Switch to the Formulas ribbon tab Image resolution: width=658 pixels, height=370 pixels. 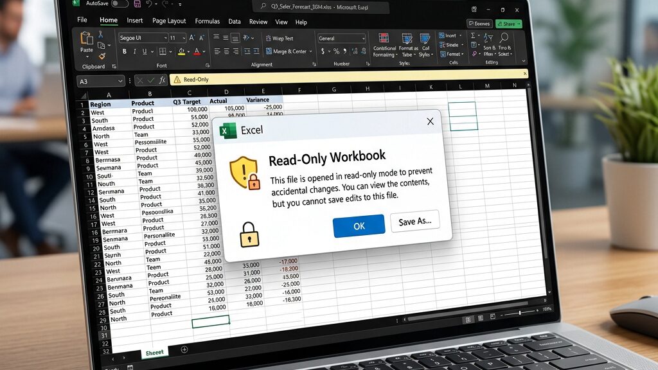coord(208,21)
